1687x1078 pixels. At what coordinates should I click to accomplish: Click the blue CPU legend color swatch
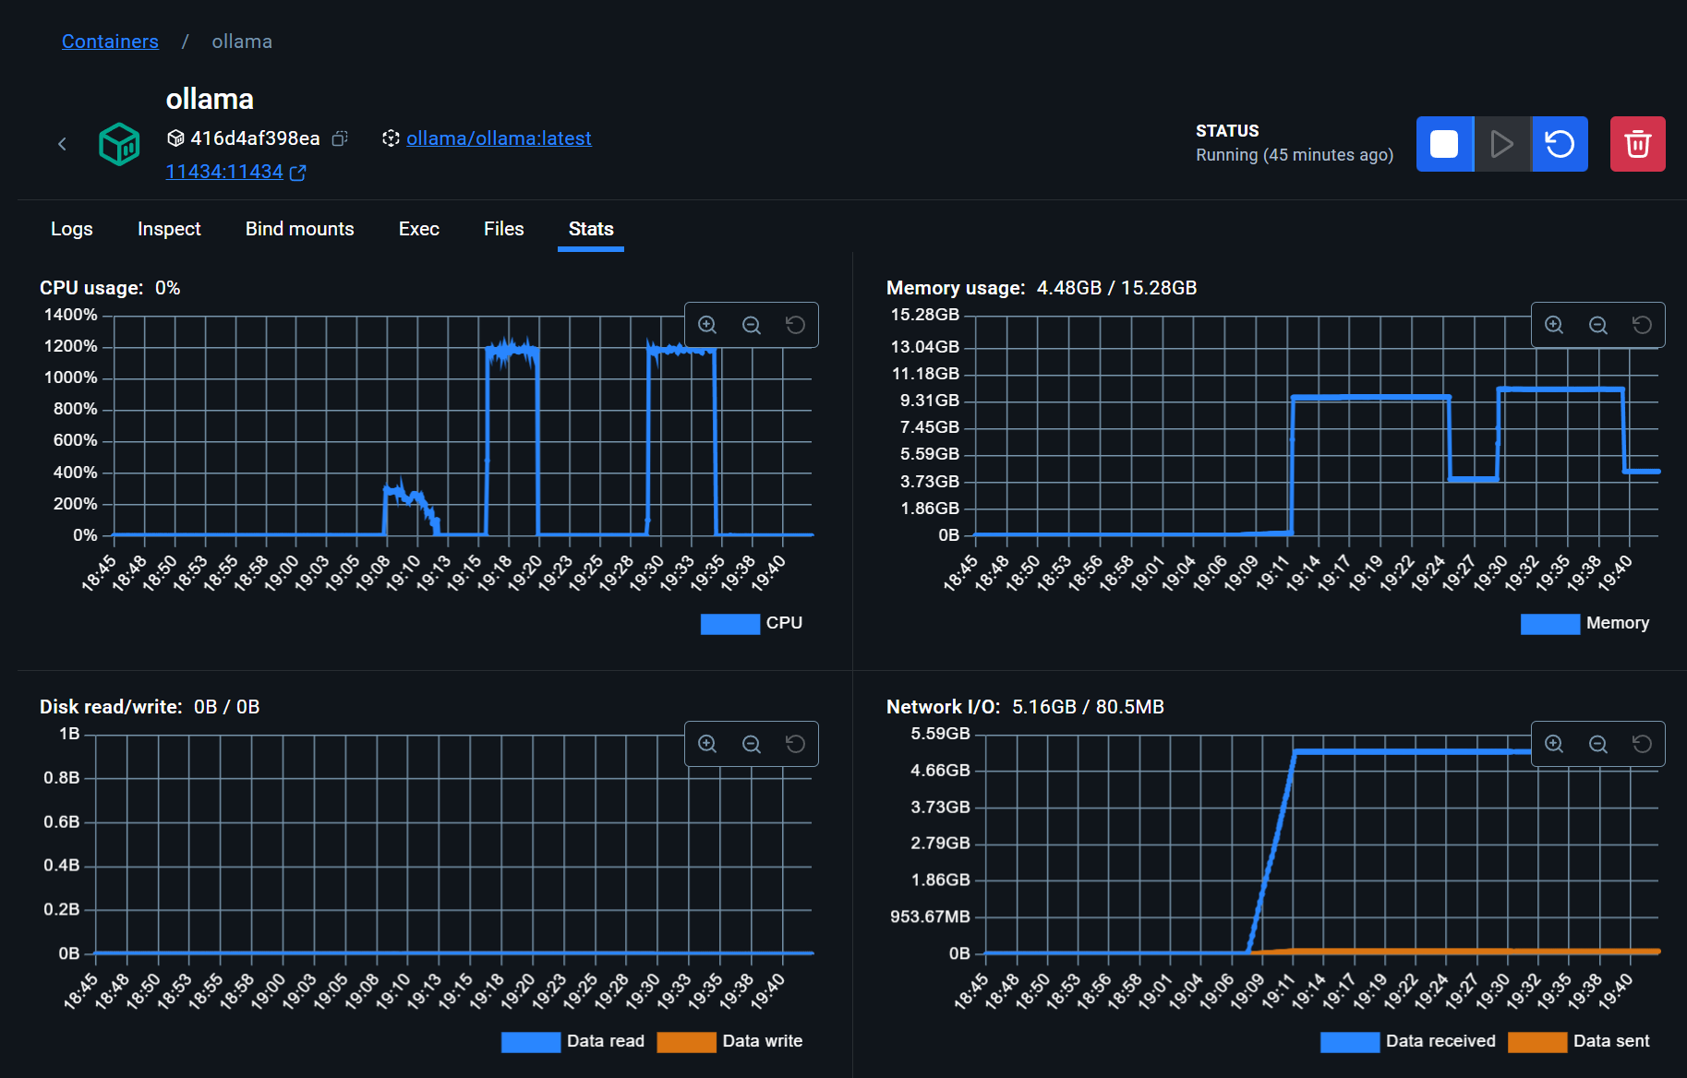pos(730,624)
